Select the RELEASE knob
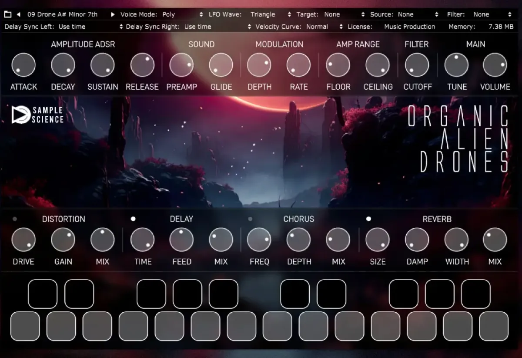Image resolution: width=522 pixels, height=358 pixels. coord(142,65)
